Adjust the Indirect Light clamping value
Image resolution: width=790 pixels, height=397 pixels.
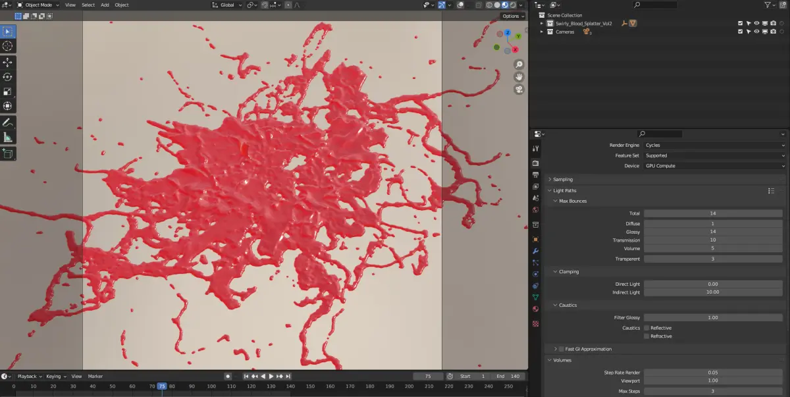[713, 292]
